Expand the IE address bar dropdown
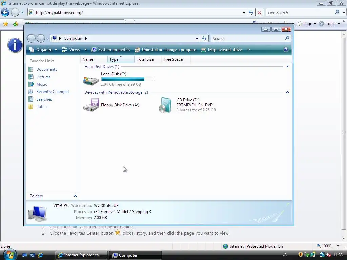Viewport: 347px width, 260px height. coord(244,13)
